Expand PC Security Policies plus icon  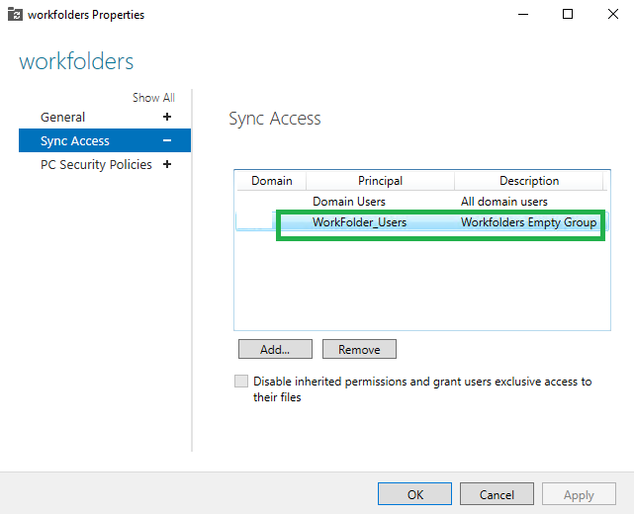click(x=167, y=164)
